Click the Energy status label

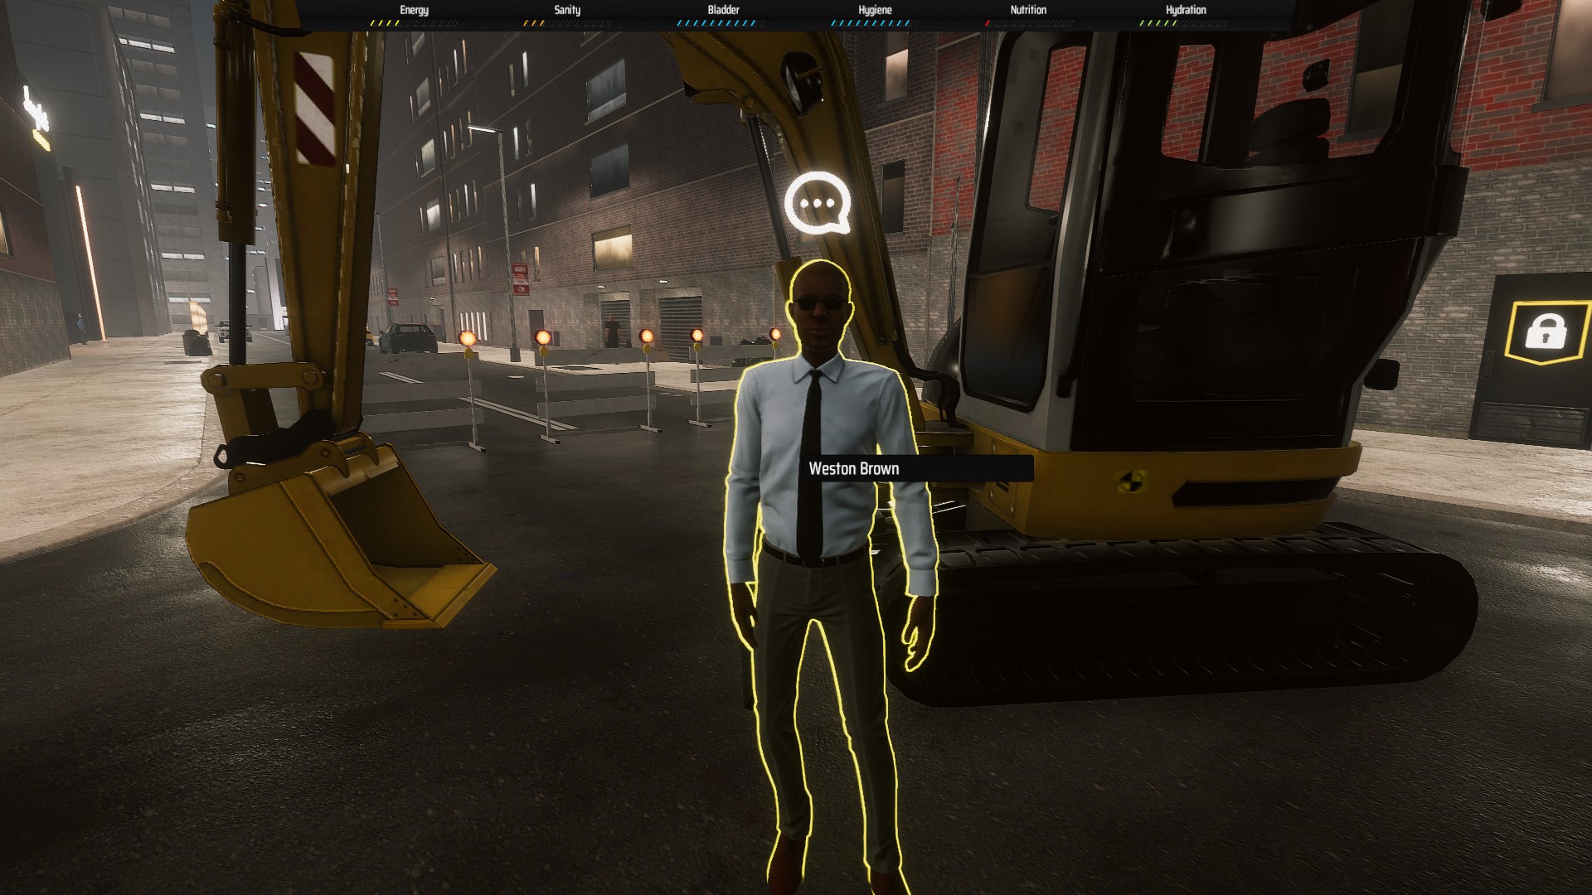(414, 10)
